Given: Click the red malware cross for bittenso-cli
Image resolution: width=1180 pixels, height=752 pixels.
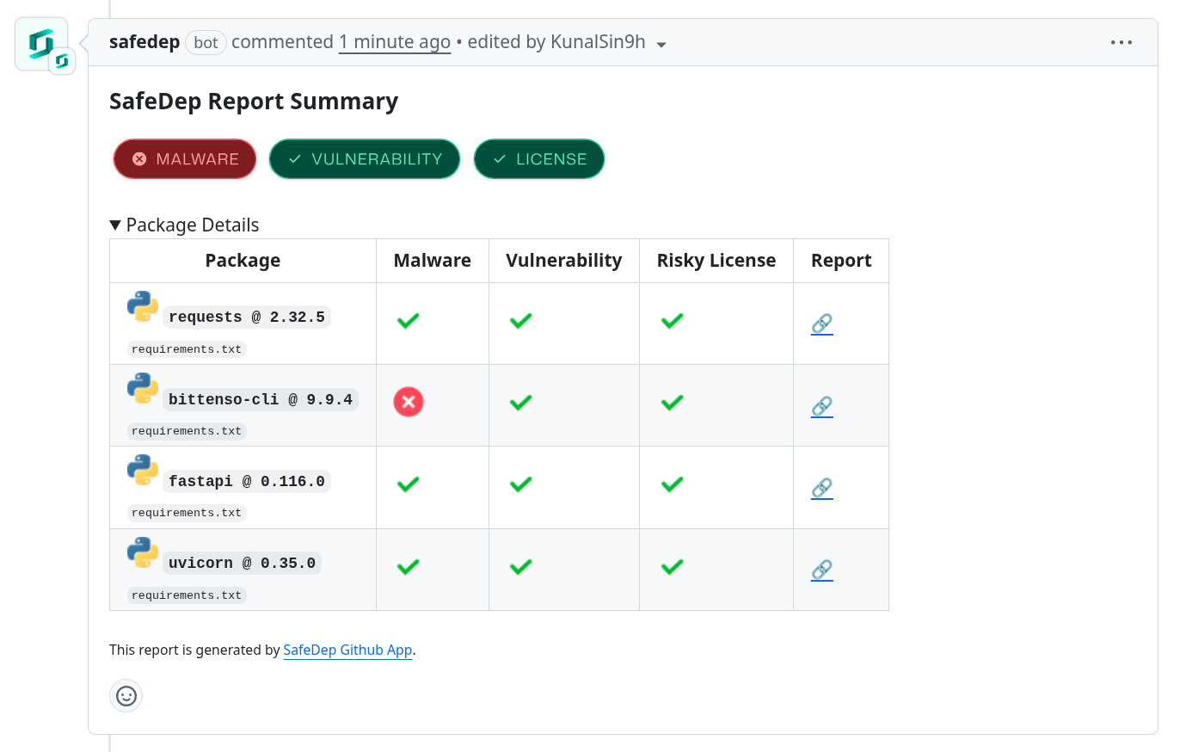Looking at the screenshot, I should pos(409,402).
